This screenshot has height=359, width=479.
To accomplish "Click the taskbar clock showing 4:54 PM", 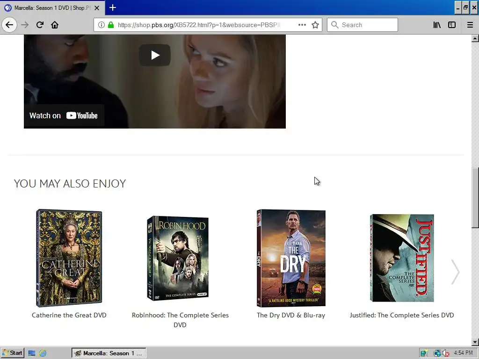I will coord(463,353).
